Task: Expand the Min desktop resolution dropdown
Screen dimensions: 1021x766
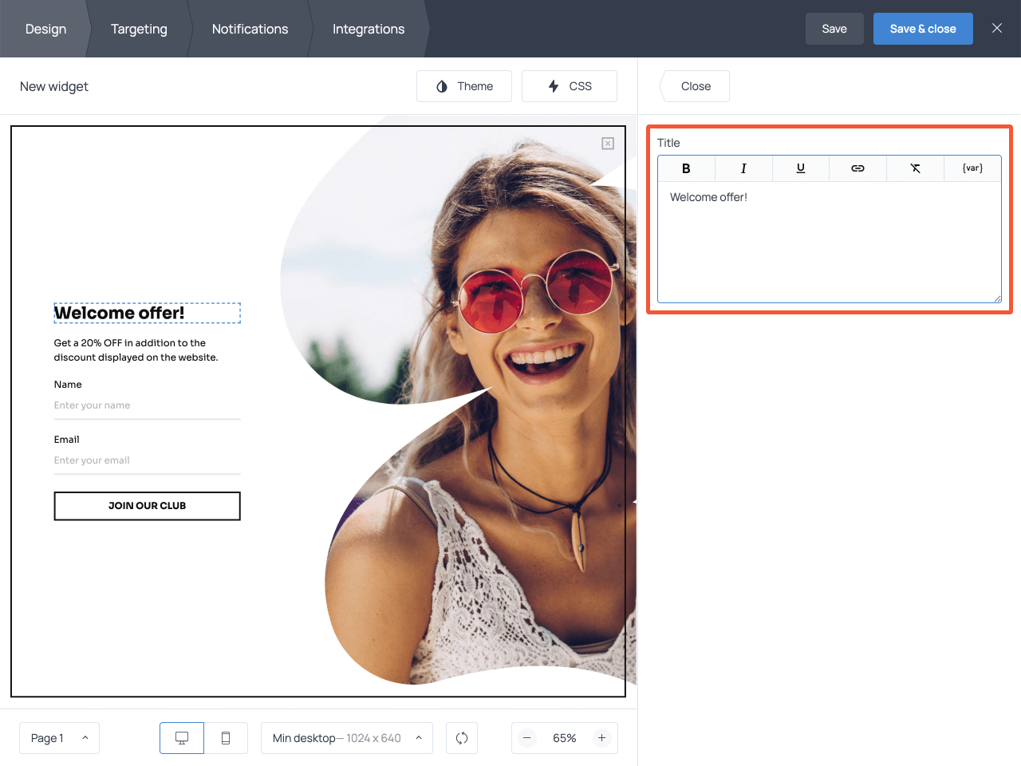Action: [346, 738]
